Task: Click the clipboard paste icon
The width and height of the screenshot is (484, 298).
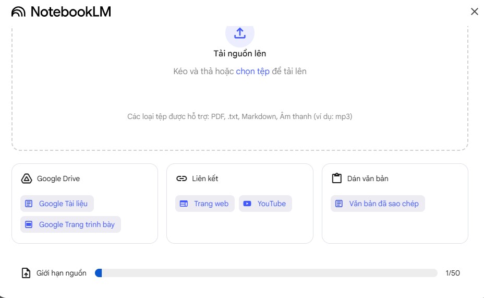Action: [337, 178]
